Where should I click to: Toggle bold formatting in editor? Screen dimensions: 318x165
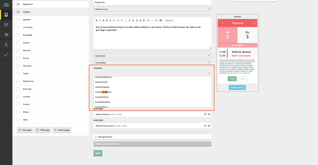point(96,20)
